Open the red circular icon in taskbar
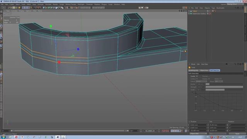The width and height of the screenshot is (247, 139). pos(16,137)
